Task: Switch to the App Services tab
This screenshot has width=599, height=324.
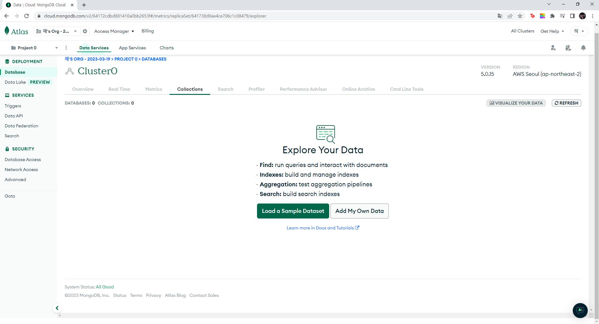Action: point(132,48)
